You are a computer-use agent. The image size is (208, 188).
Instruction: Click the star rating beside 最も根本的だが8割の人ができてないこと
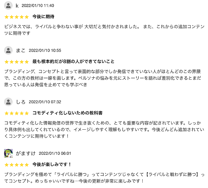coord(17,62)
